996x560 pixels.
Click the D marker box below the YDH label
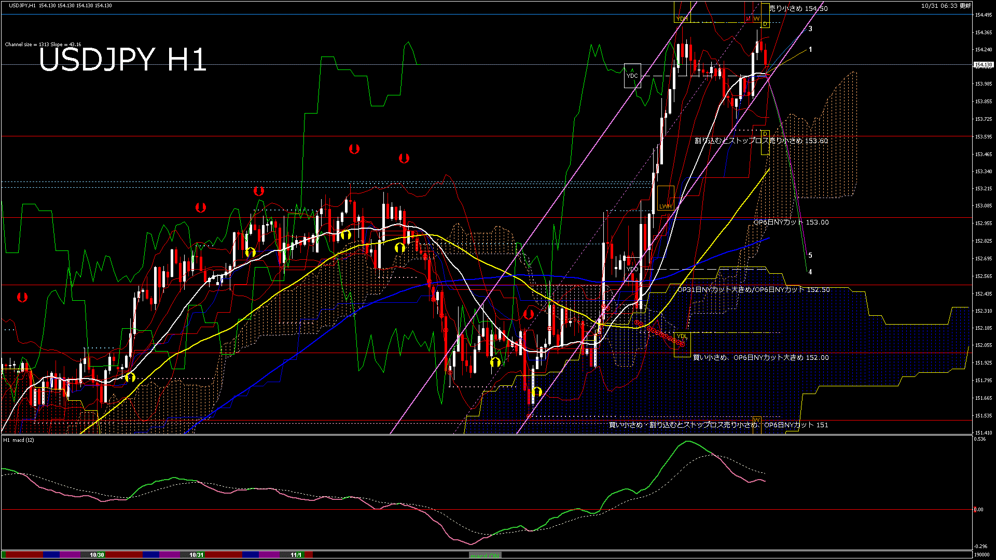pyautogui.click(x=765, y=24)
